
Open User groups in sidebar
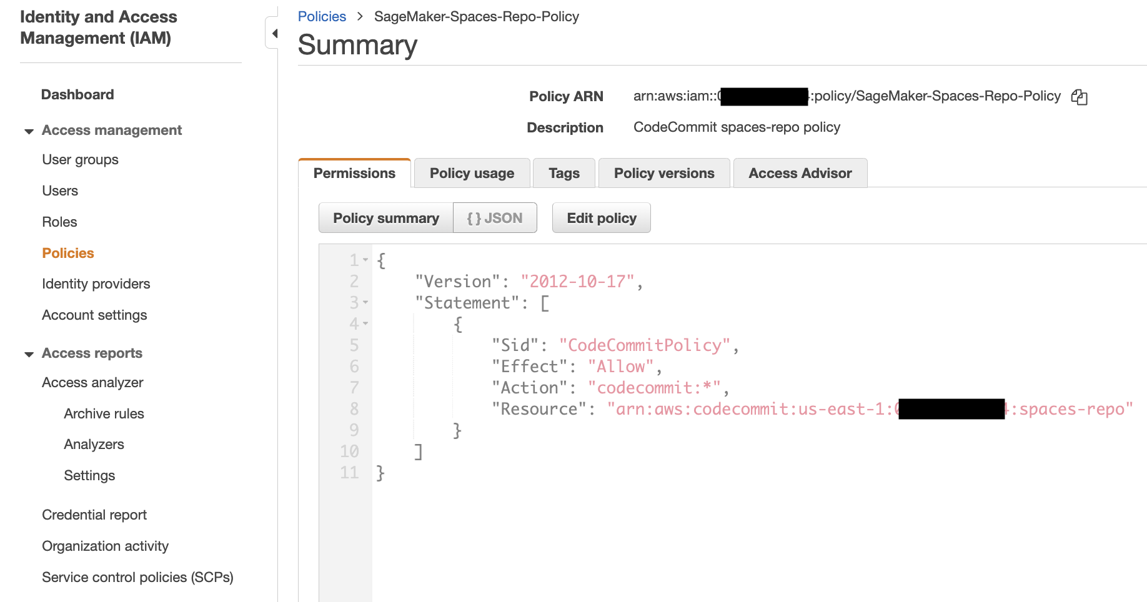click(80, 160)
